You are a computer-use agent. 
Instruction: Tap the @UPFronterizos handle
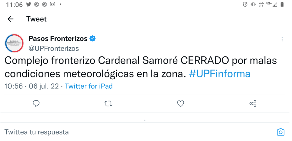pos(54,48)
